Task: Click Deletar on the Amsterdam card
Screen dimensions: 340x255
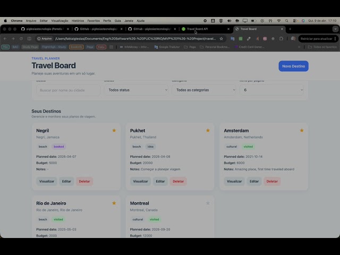Action: pyautogui.click(x=272, y=181)
